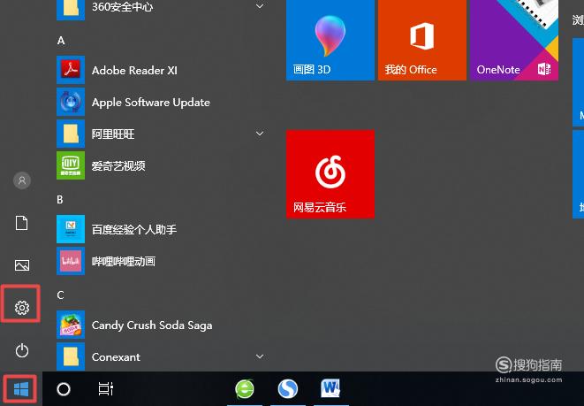Select the 阿里旺旺 folder label
The image size is (584, 406).
coord(113,134)
